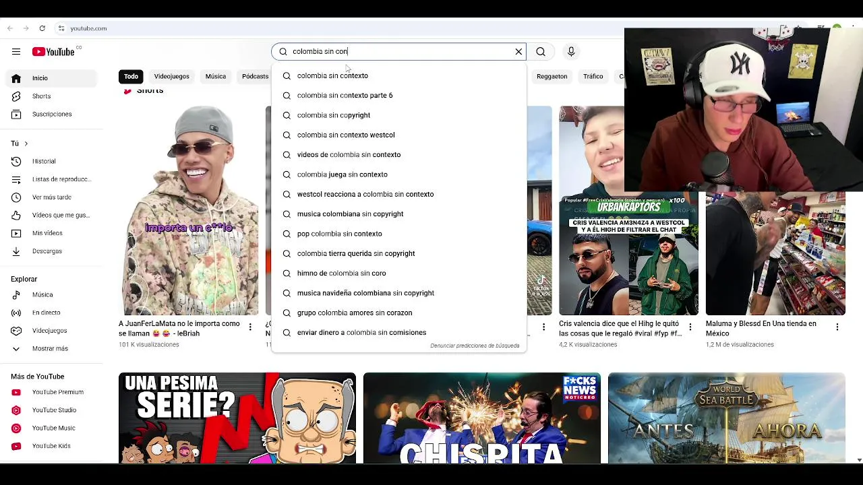Start voice search with the microphone
This screenshot has height=485, width=863.
pyautogui.click(x=571, y=52)
